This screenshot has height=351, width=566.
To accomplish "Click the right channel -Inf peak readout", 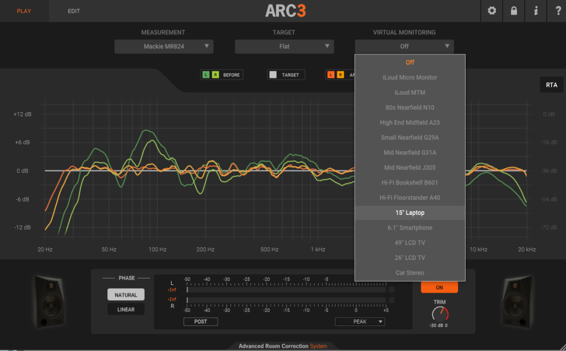I will pyautogui.click(x=172, y=299).
